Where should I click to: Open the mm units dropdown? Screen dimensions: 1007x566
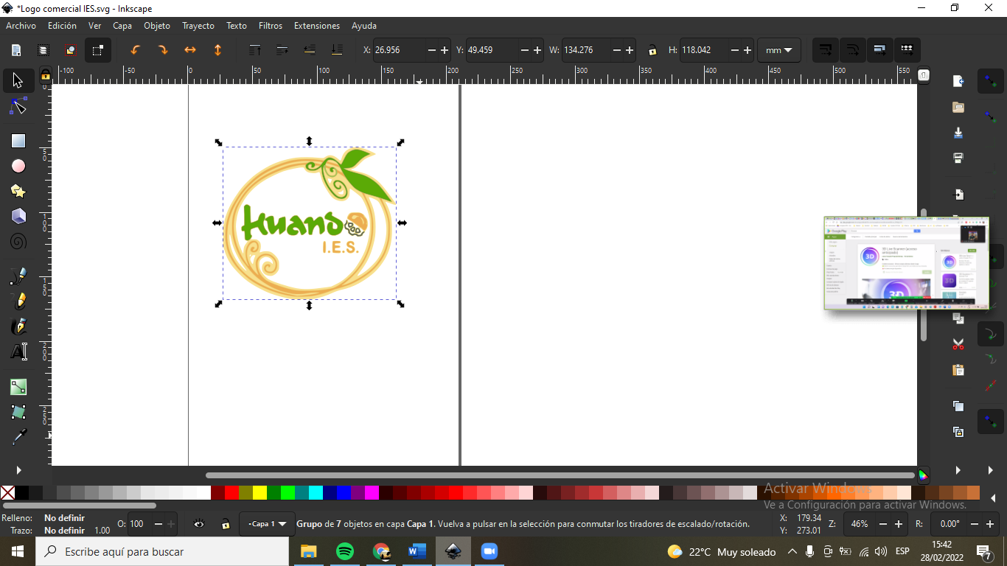779,50
